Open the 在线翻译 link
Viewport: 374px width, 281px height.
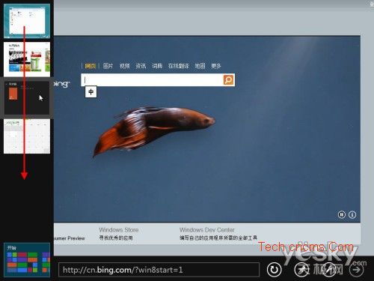pyautogui.click(x=178, y=66)
